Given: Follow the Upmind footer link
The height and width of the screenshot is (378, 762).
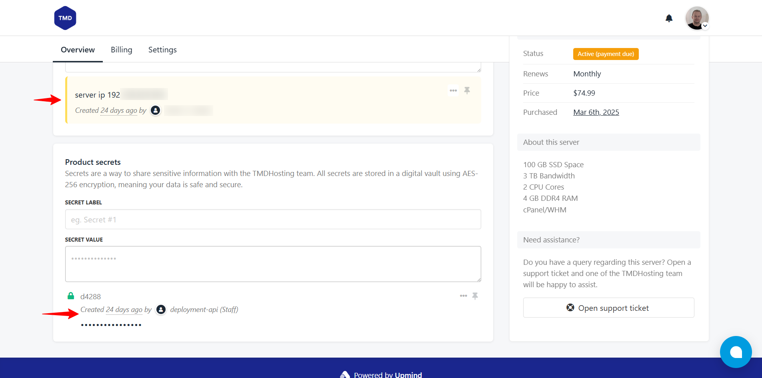Looking at the screenshot, I should [x=408, y=375].
